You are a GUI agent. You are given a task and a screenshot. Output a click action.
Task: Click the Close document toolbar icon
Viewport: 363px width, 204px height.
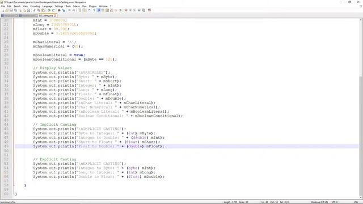point(20,10)
